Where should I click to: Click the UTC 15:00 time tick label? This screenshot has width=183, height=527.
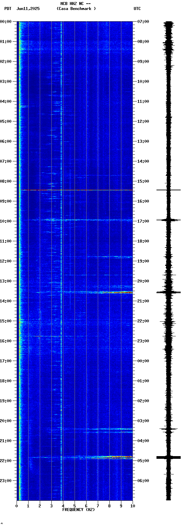[143, 181]
